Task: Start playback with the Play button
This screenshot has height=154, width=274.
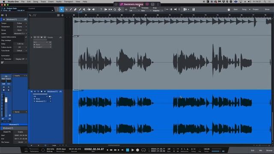Action: click(x=133, y=150)
